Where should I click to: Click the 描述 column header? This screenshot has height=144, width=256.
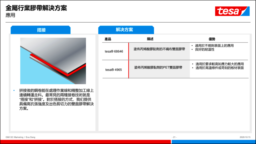click(x=150, y=39)
